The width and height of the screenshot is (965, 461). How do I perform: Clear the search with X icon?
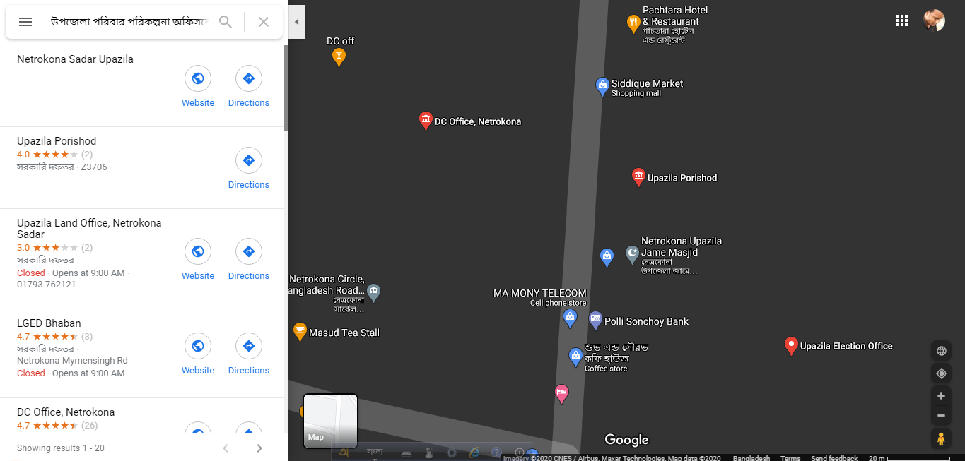264,22
